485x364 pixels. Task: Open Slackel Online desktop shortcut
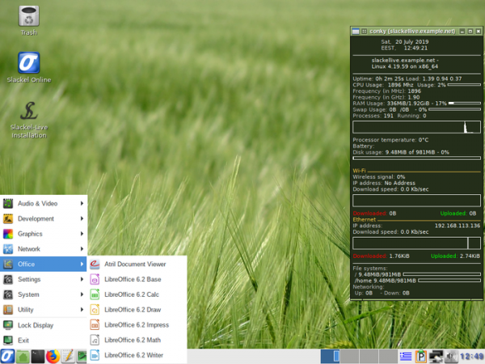point(29,63)
